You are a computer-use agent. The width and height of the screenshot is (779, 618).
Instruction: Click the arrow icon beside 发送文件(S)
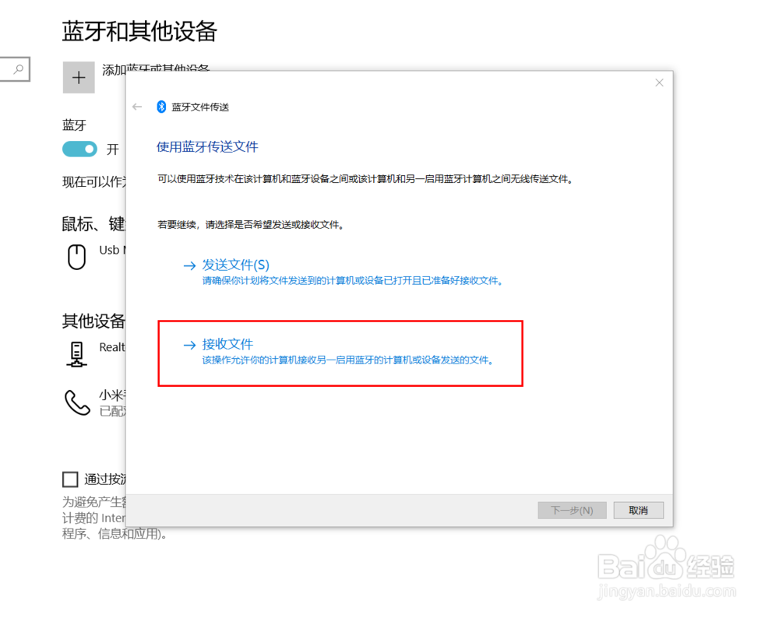pyautogui.click(x=189, y=265)
